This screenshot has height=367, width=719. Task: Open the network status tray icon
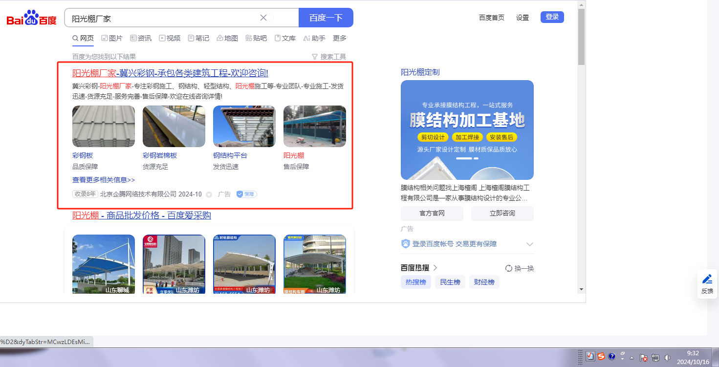click(x=655, y=358)
